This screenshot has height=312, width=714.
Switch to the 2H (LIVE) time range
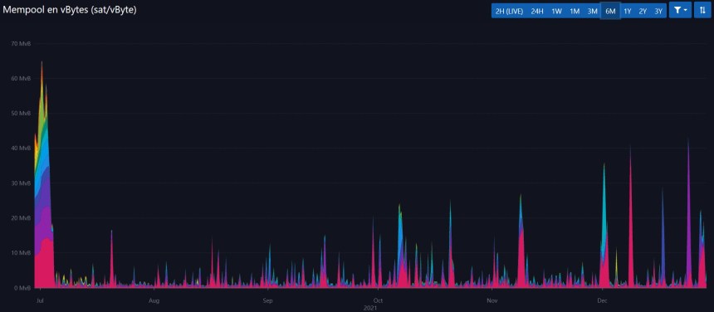click(509, 11)
